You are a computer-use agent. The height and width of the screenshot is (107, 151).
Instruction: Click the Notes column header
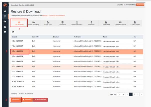pos(105,37)
